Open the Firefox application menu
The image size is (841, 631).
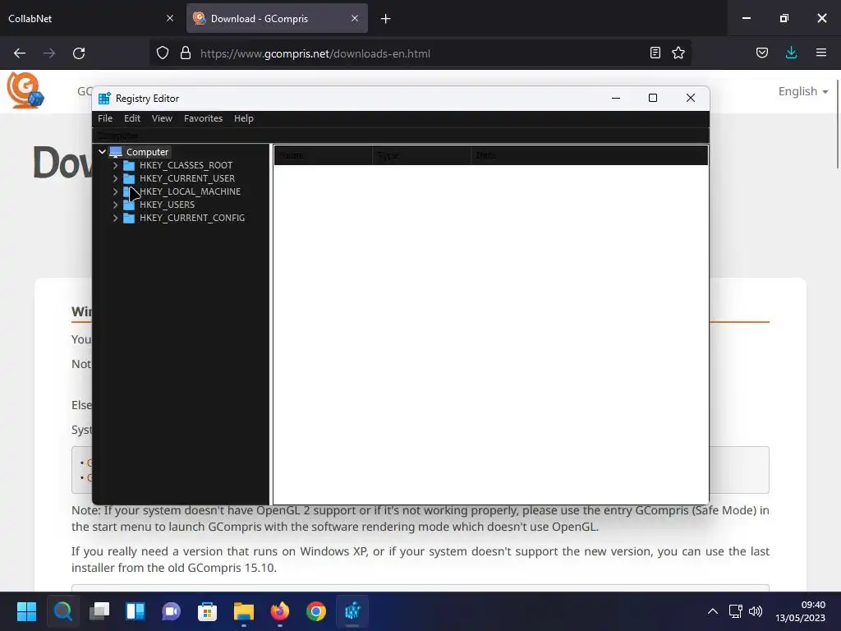[x=821, y=53]
